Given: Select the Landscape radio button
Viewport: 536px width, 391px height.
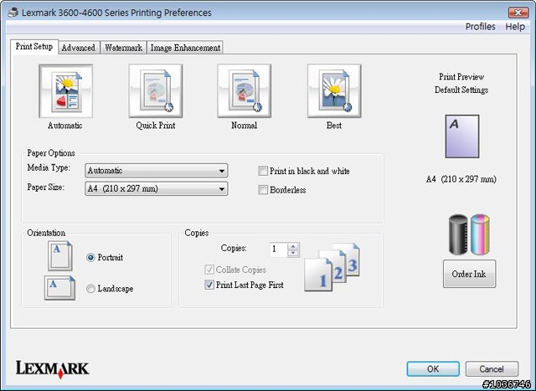Looking at the screenshot, I should pyautogui.click(x=90, y=289).
